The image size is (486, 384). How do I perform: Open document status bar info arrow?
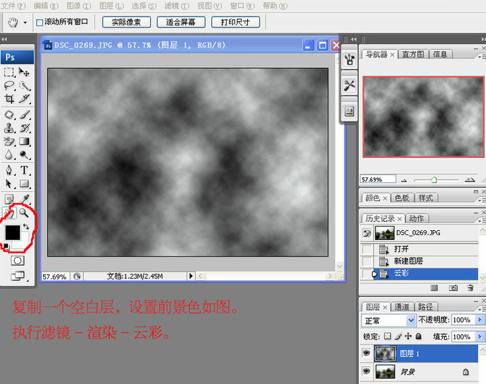tap(191, 276)
